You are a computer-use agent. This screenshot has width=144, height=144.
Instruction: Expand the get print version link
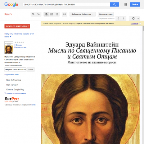click(x=19, y=35)
